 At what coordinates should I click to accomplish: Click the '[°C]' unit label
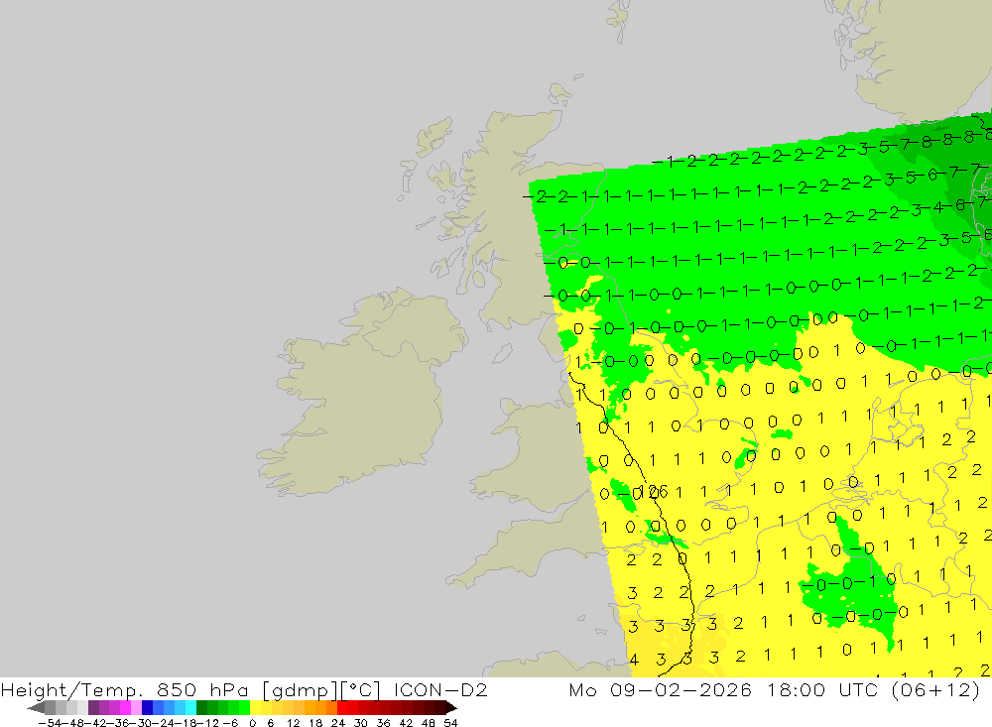point(361,690)
